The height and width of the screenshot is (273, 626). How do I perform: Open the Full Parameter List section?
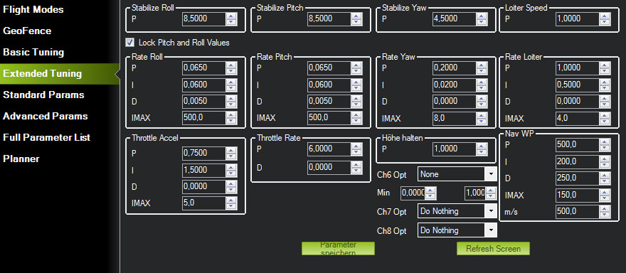pos(47,138)
